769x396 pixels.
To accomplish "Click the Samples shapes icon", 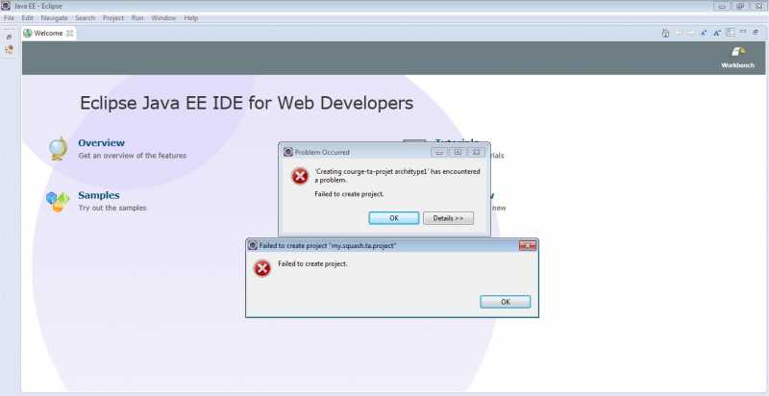I will coord(59,200).
